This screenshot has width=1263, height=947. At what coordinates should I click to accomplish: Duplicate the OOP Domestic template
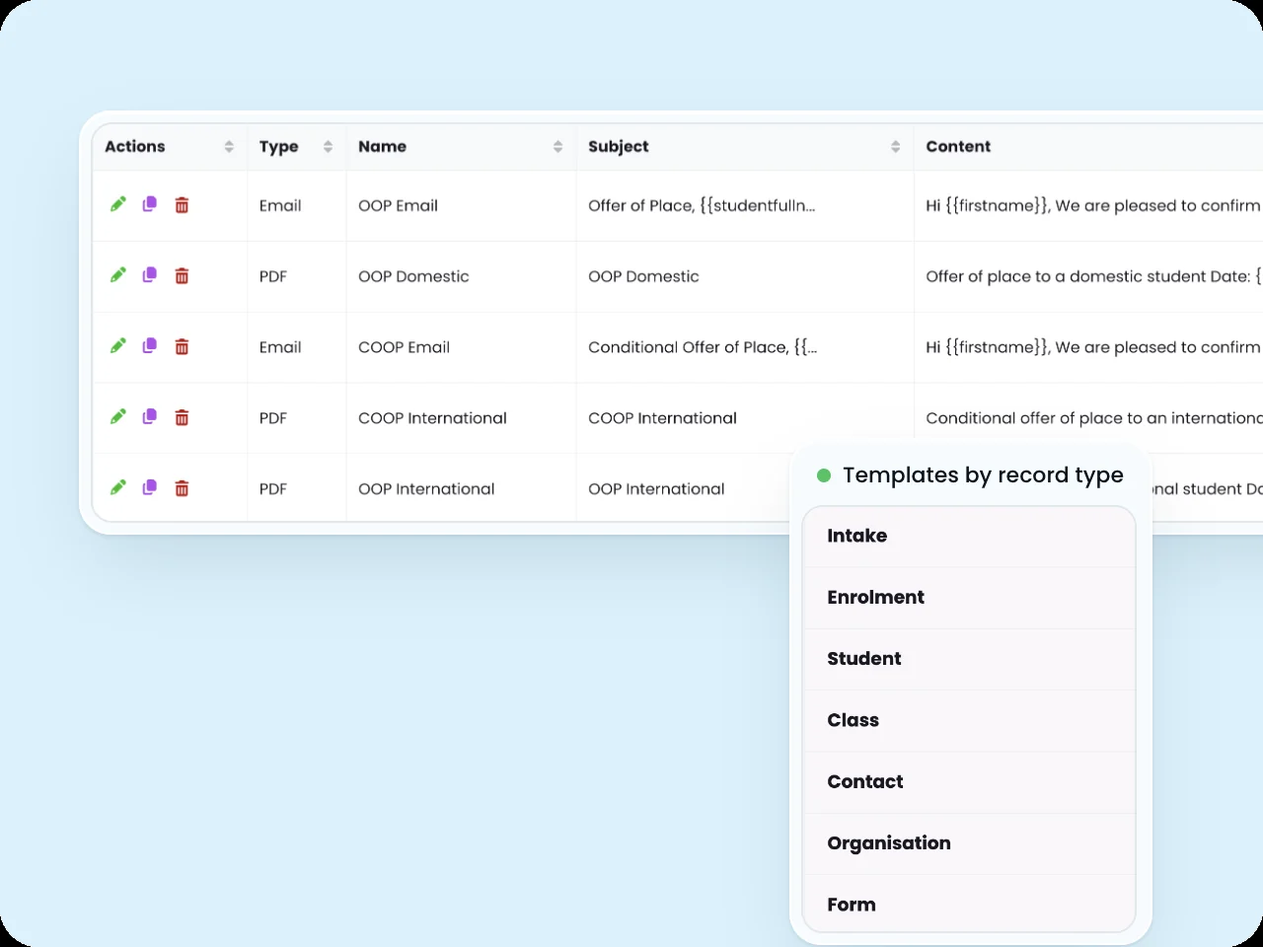pyautogui.click(x=150, y=275)
